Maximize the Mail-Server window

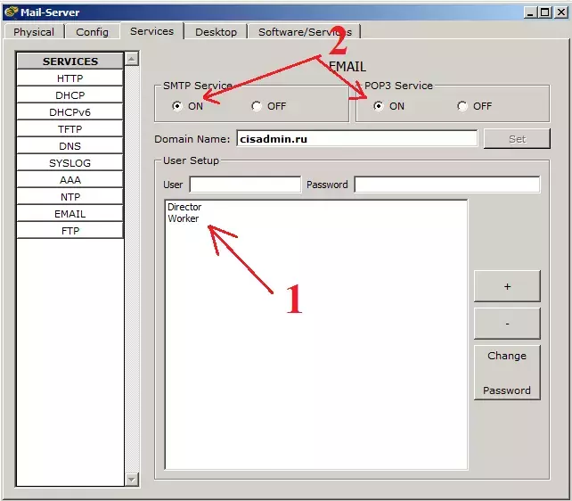pyautogui.click(x=545, y=12)
